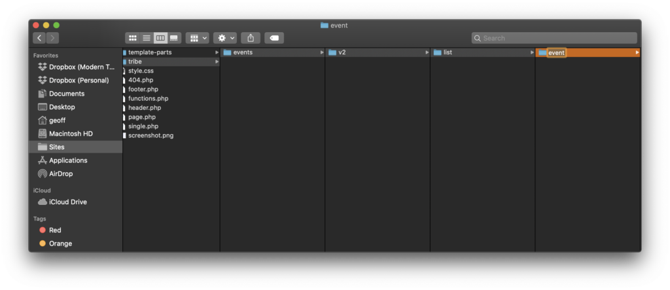
Task: Open AirDrop in the sidebar
Action: pos(76,173)
